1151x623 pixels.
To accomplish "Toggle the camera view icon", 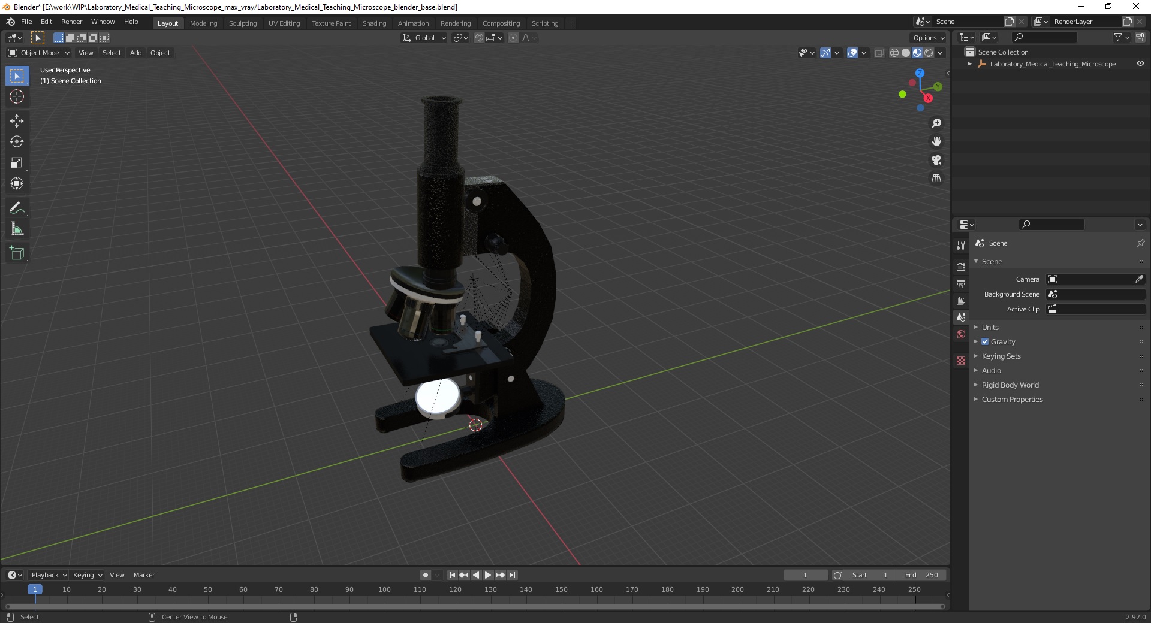I will tap(936, 160).
